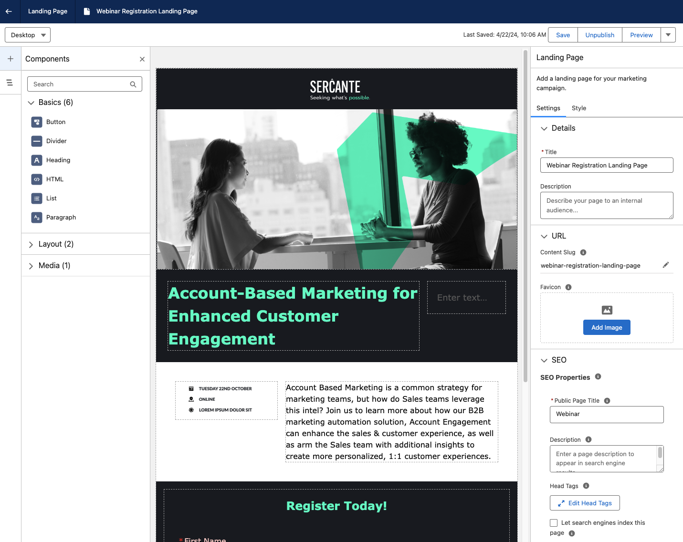Image resolution: width=683 pixels, height=542 pixels.
Task: Expand the Media (1) section
Action: point(31,266)
